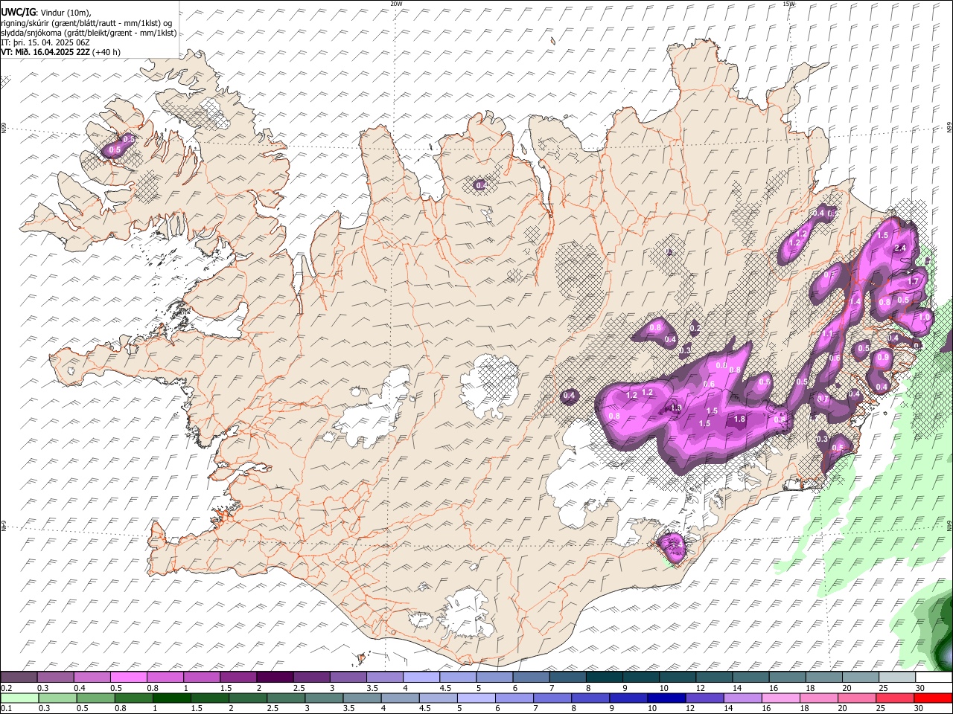The image size is (953, 714).
Task: Click the '1.7' snowfall value on map
Action: tap(914, 282)
